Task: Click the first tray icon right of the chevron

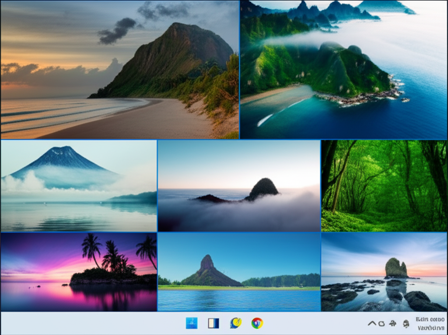Action: click(x=381, y=324)
